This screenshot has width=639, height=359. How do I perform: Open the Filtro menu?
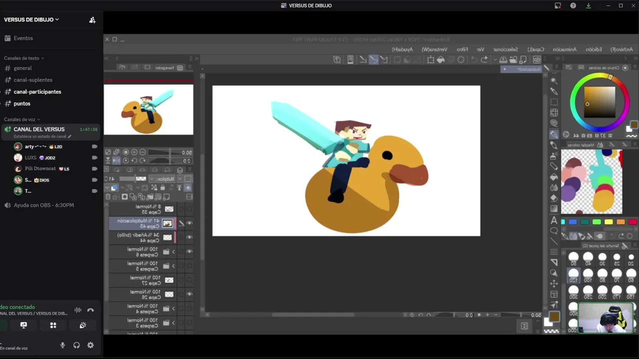463,49
